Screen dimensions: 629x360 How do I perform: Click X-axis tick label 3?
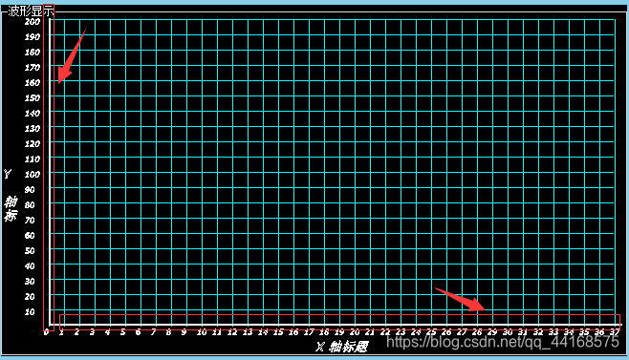(x=93, y=332)
